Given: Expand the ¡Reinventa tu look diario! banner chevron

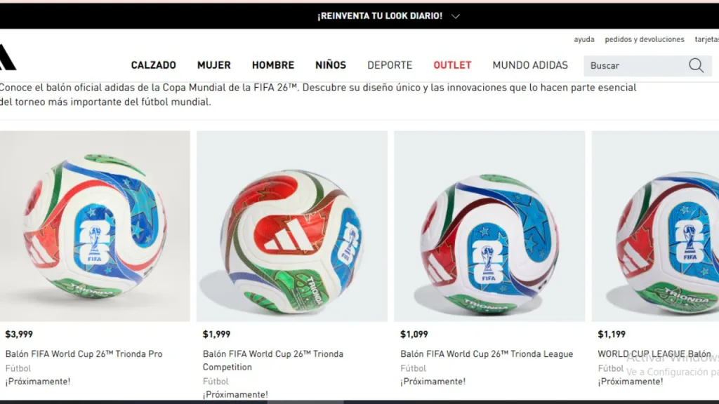Looking at the screenshot, I should [x=455, y=16].
